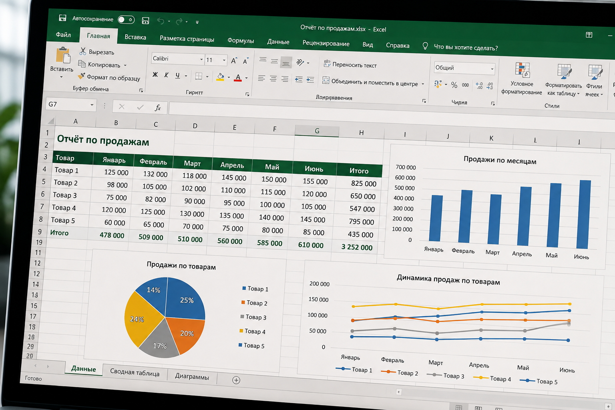Click the cell borders icon
Image resolution: width=615 pixels, height=410 pixels.
(x=199, y=76)
